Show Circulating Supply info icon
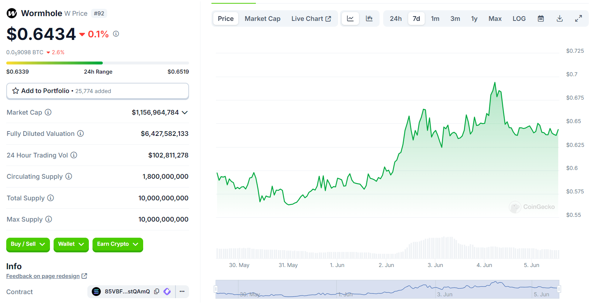This screenshot has height=304, width=591. coord(69,177)
